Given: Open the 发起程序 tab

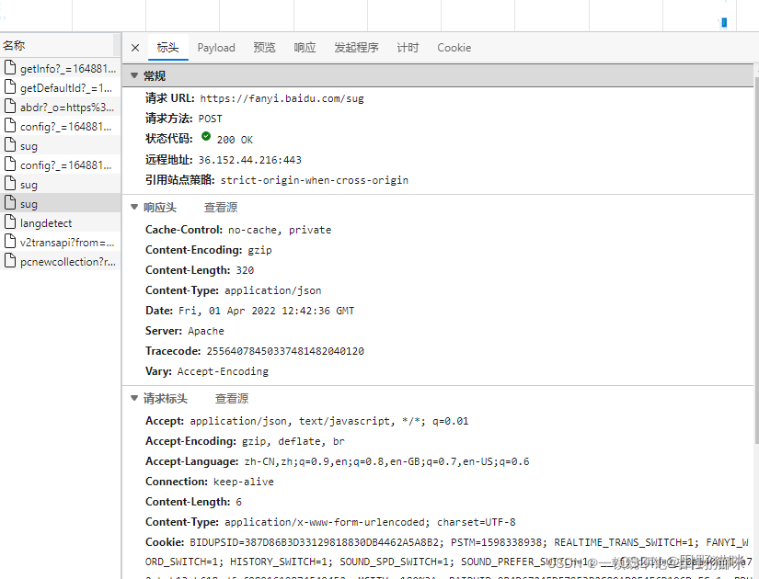Looking at the screenshot, I should [x=356, y=48].
